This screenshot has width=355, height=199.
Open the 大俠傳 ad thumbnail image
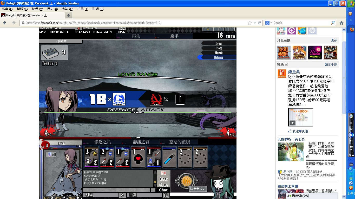click(291, 152)
